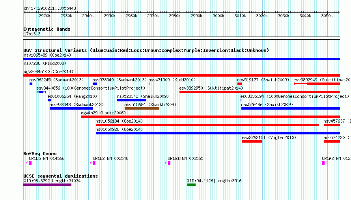Select the nsv1060926 (Coe2014) blue gain bar
The image size is (351, 200).
click(218, 133)
